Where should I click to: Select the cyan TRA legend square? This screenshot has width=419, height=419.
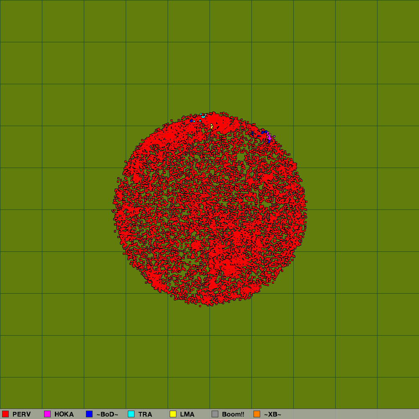click(131, 414)
